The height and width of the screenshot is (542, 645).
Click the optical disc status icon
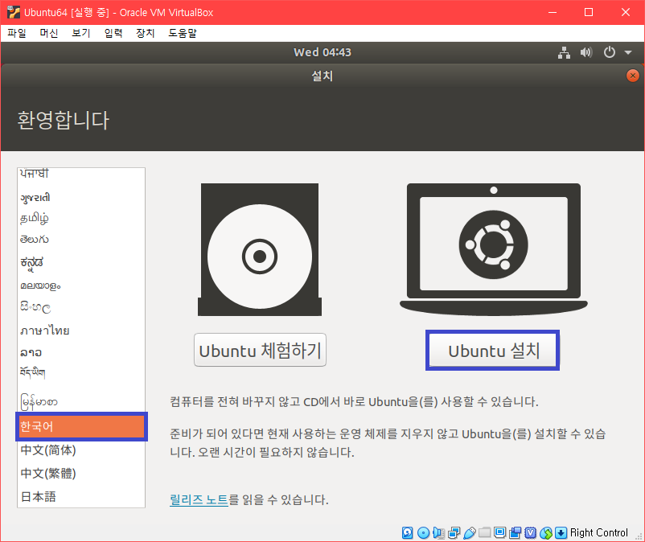(423, 532)
